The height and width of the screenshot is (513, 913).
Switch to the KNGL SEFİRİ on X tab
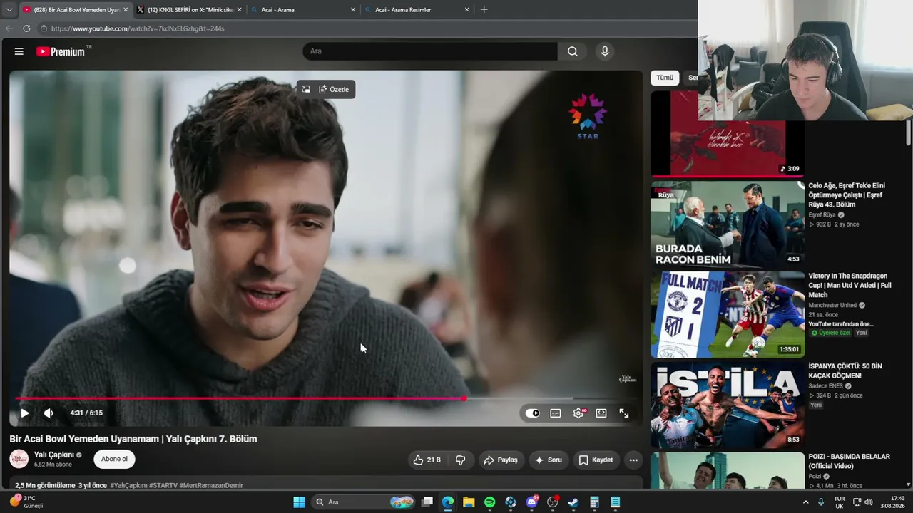click(x=189, y=10)
